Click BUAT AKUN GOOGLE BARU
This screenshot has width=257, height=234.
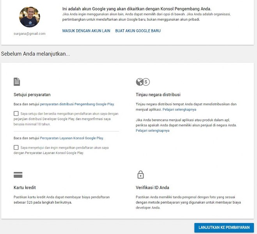click(138, 31)
